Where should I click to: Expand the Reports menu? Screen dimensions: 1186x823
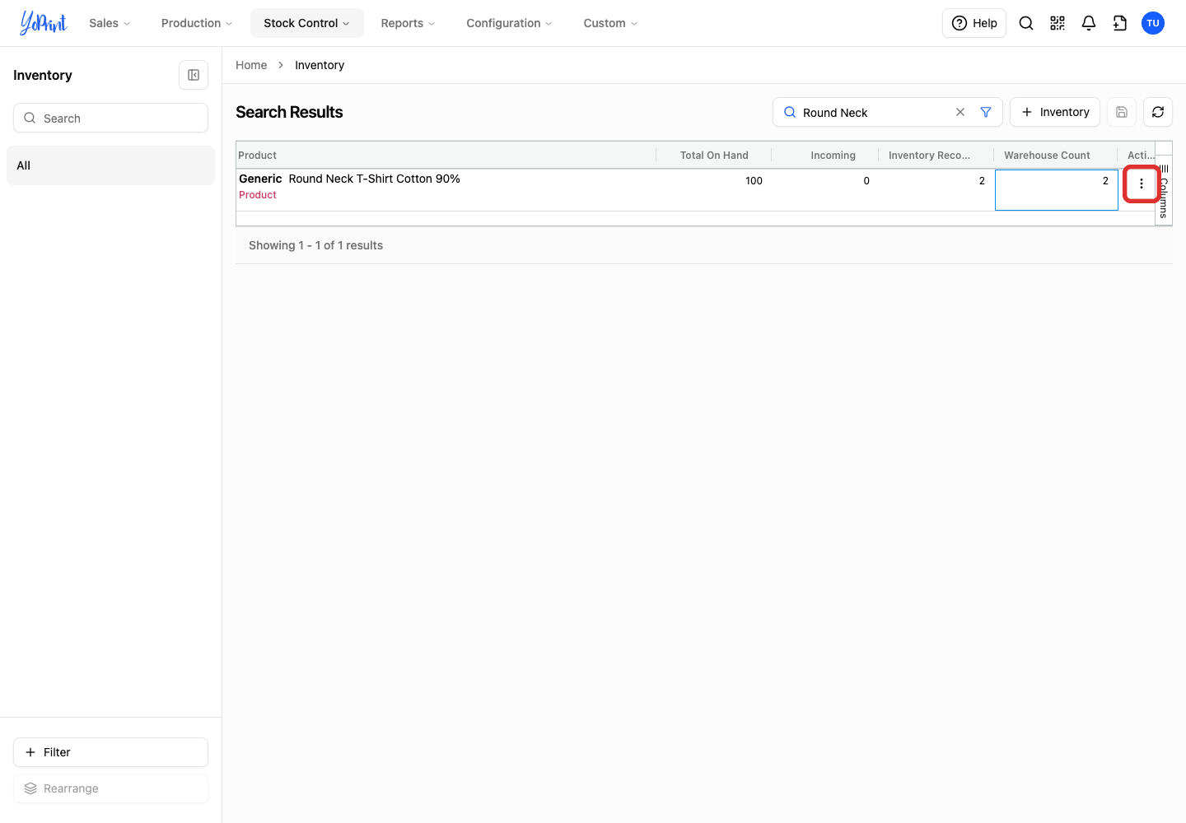point(408,23)
